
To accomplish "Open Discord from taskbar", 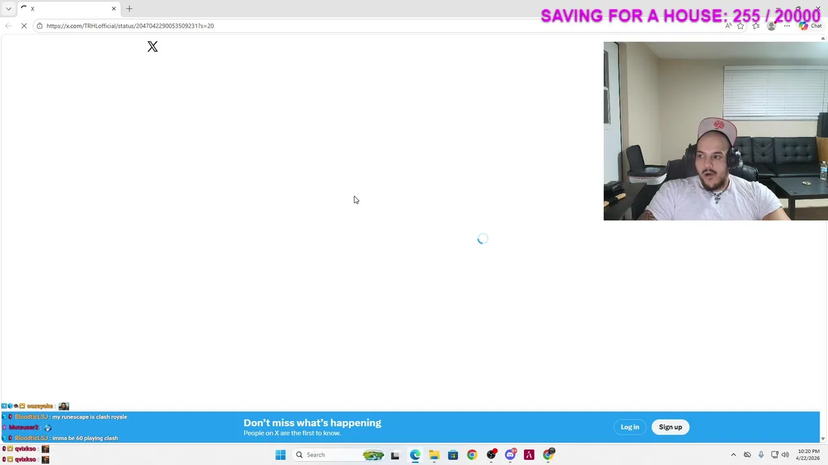I will 510,455.
